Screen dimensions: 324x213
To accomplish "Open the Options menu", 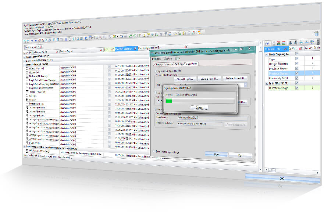I will [168, 59].
